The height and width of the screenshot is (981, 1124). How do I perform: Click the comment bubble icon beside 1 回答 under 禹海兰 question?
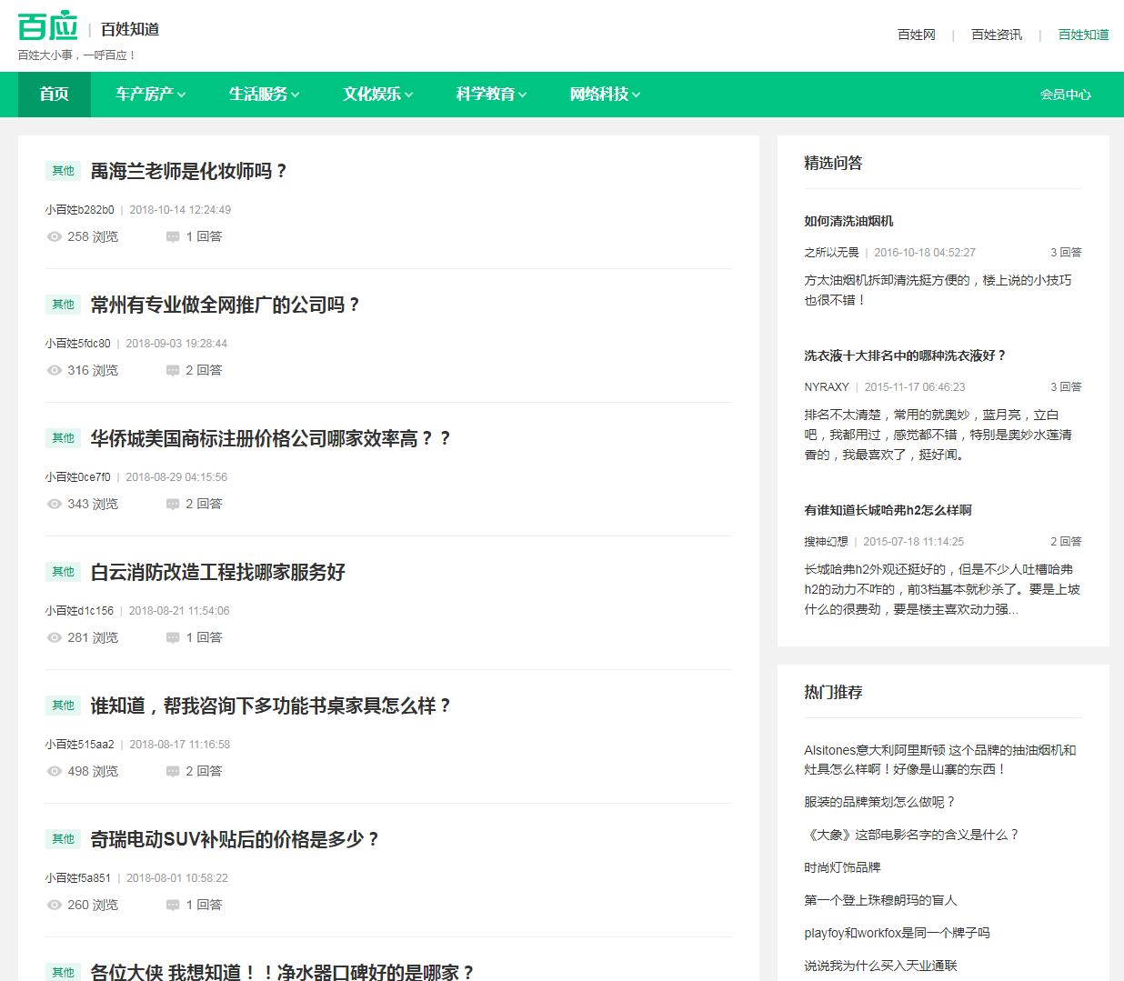(x=173, y=236)
